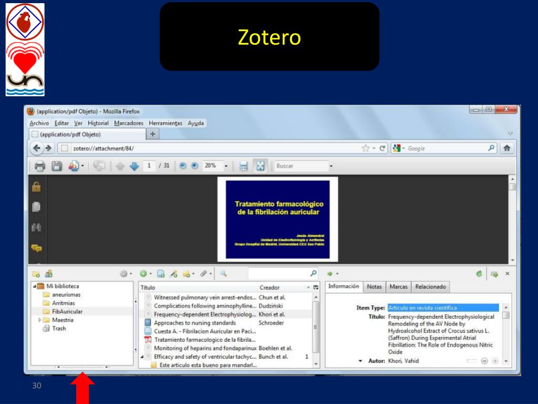Add new item with green plus
Image resolution: width=538 pixels, height=404 pixels.
146,274
